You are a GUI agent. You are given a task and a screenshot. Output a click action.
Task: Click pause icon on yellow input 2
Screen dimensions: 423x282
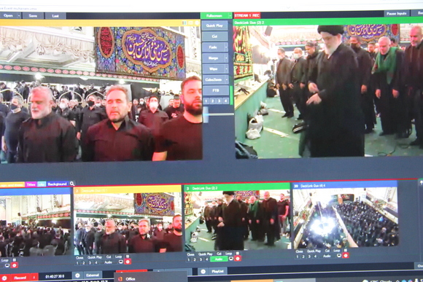pos(128,256)
